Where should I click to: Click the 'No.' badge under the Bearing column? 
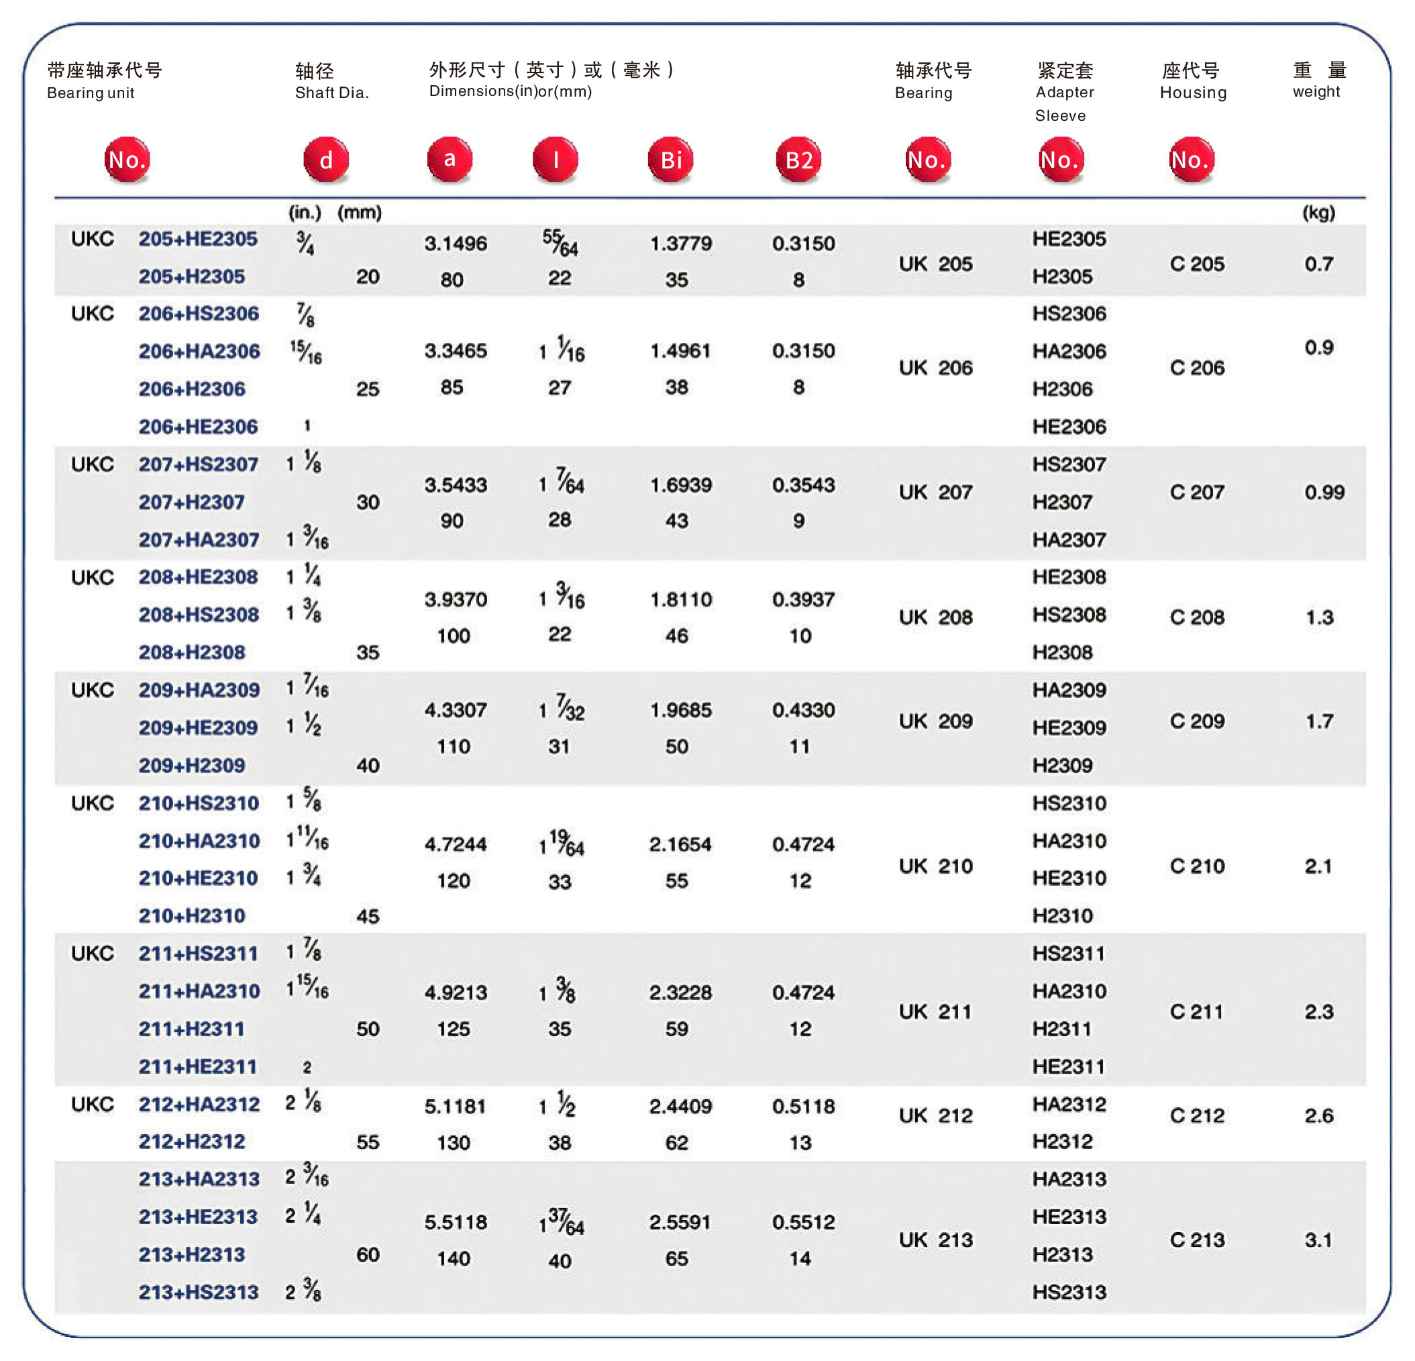point(928,160)
